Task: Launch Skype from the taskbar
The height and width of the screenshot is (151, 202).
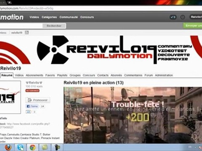Action: pos(21,147)
